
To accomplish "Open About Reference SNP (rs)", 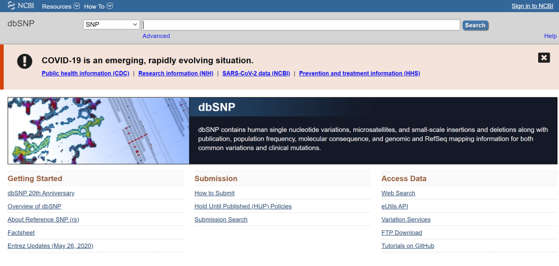I will (x=43, y=220).
